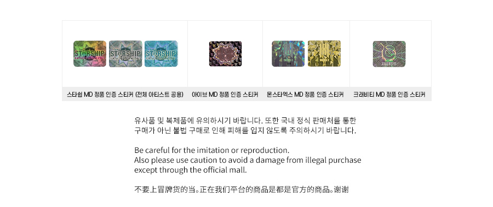493x207 pixels.
Task: Select the Korean line starting 구매가 아닌 불법
Action: click(245, 131)
